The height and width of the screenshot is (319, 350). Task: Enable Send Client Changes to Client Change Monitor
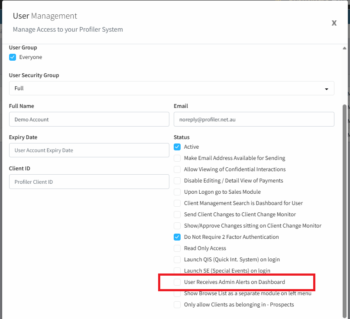click(177, 215)
